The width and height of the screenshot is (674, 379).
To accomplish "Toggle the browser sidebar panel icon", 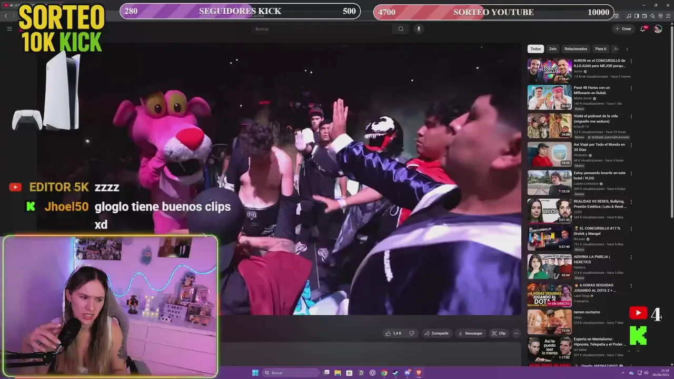I will [637, 16].
